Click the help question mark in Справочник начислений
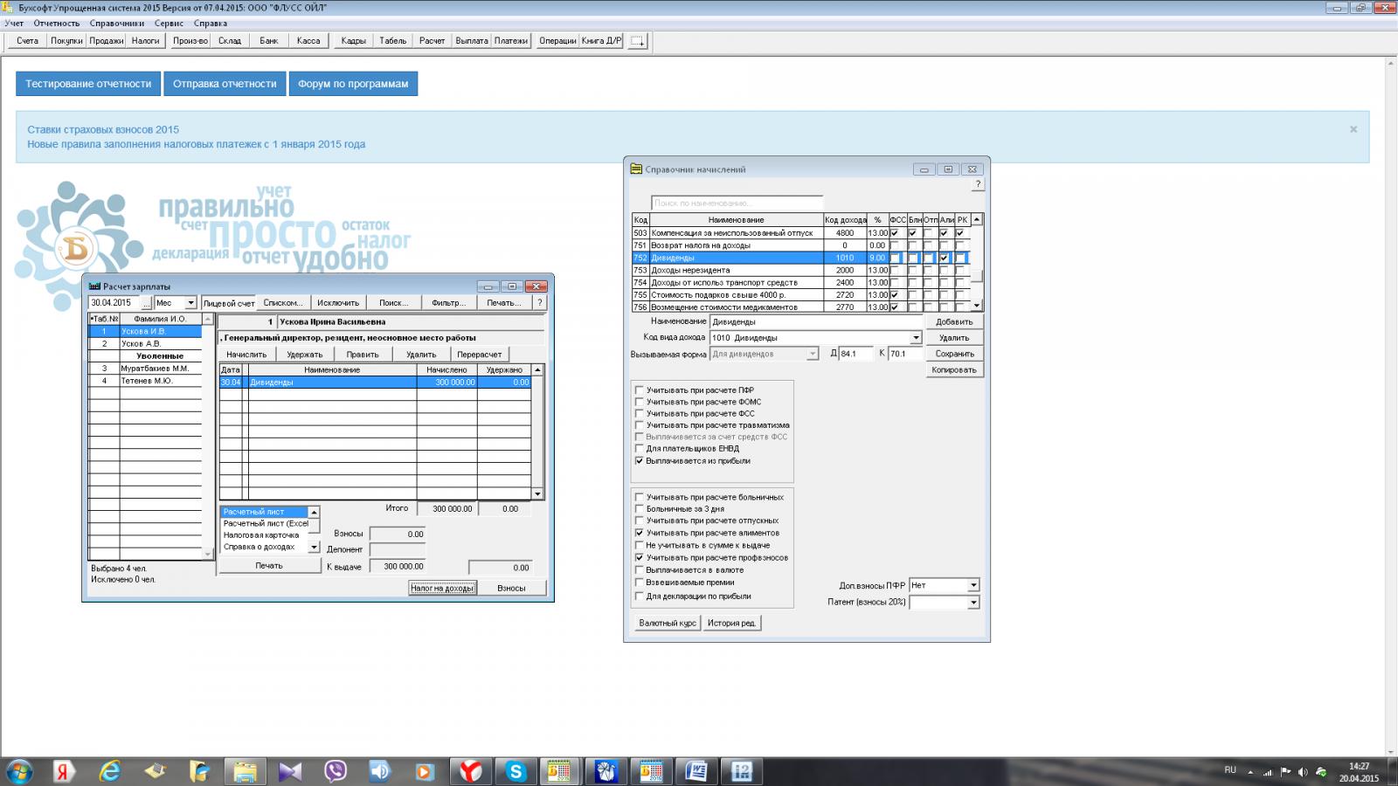1398x786 pixels. pos(978,184)
